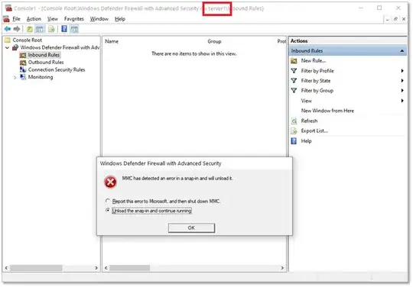Open the Action menu
The width and height of the screenshot is (413, 287).
tap(34, 19)
